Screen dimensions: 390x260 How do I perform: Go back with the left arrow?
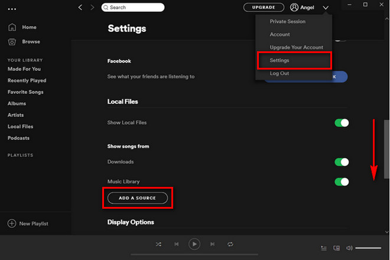coord(80,8)
